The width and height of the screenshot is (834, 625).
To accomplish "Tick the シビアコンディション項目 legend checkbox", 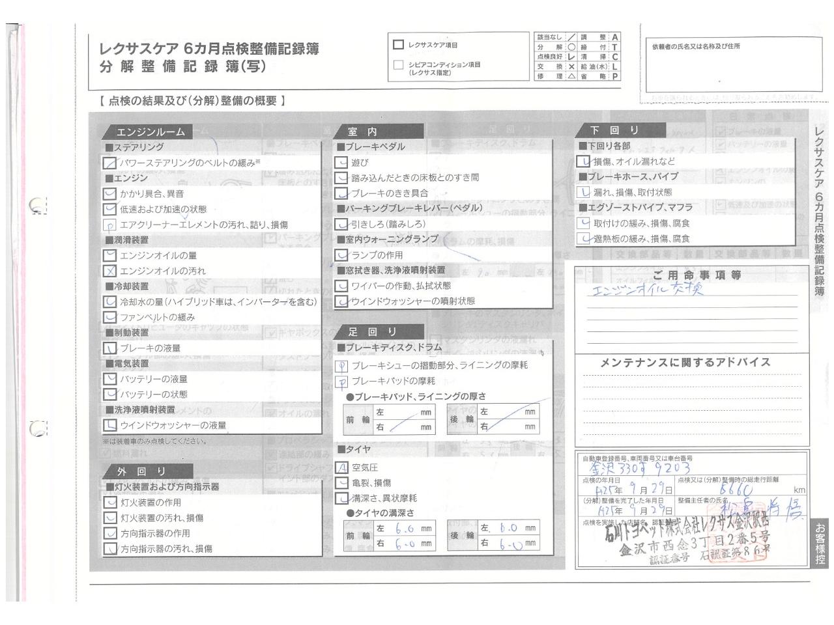I will click(398, 65).
